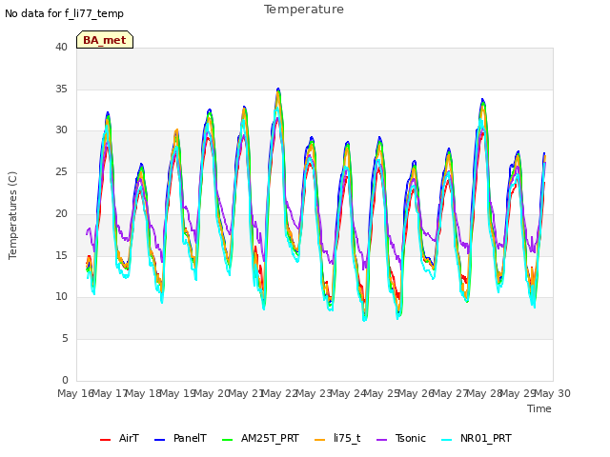Click the 30 y-axis tick value

click(x=61, y=130)
